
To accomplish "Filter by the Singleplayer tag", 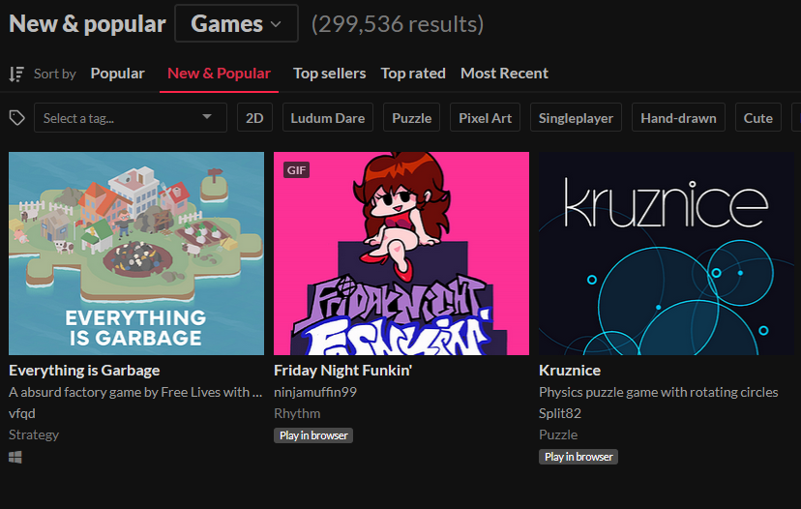I will pyautogui.click(x=576, y=118).
